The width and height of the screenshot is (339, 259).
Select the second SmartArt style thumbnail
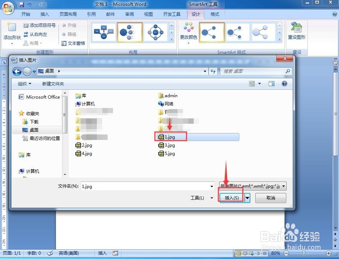click(237, 32)
